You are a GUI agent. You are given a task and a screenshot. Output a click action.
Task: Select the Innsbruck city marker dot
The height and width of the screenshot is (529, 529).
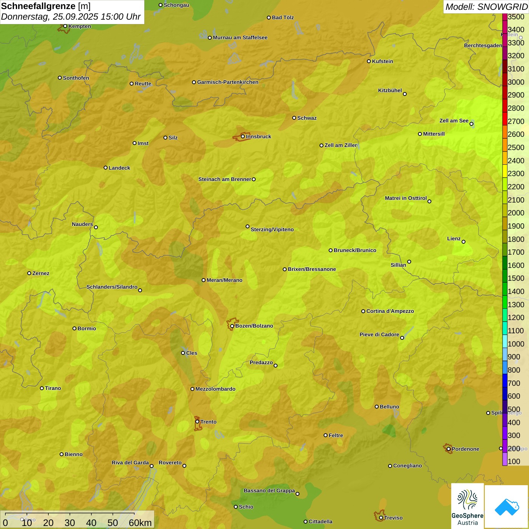pos(243,136)
